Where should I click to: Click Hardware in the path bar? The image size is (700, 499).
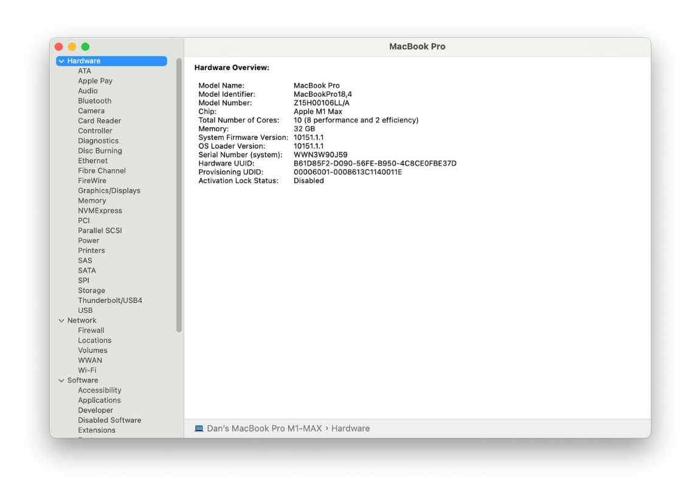pyautogui.click(x=350, y=429)
